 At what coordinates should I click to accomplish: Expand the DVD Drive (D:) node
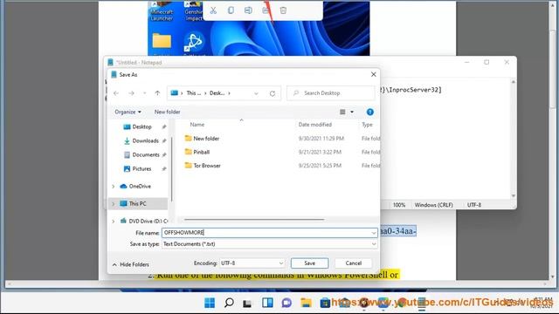click(x=114, y=221)
